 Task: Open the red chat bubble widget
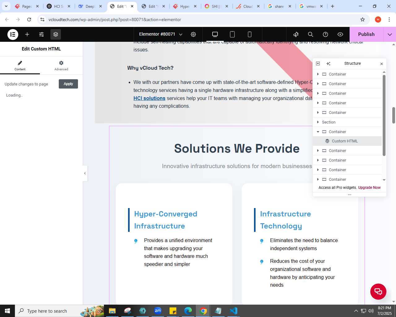pos(378,292)
